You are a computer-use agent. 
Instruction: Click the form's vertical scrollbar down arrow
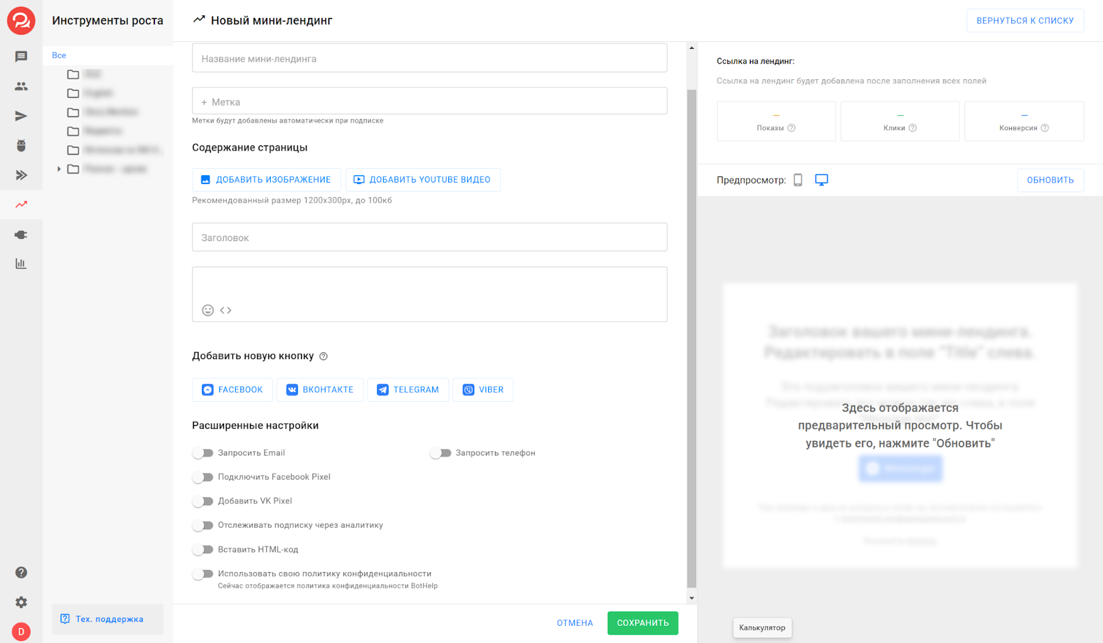coord(691,598)
